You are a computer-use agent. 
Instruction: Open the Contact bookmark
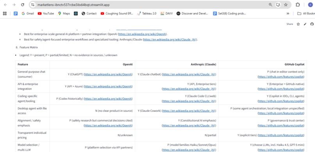[x=89, y=13]
